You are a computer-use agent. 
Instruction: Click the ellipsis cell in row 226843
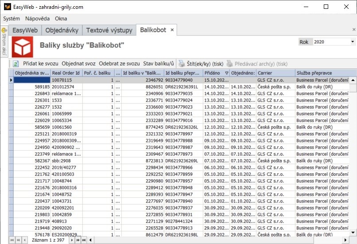tap(118, 94)
